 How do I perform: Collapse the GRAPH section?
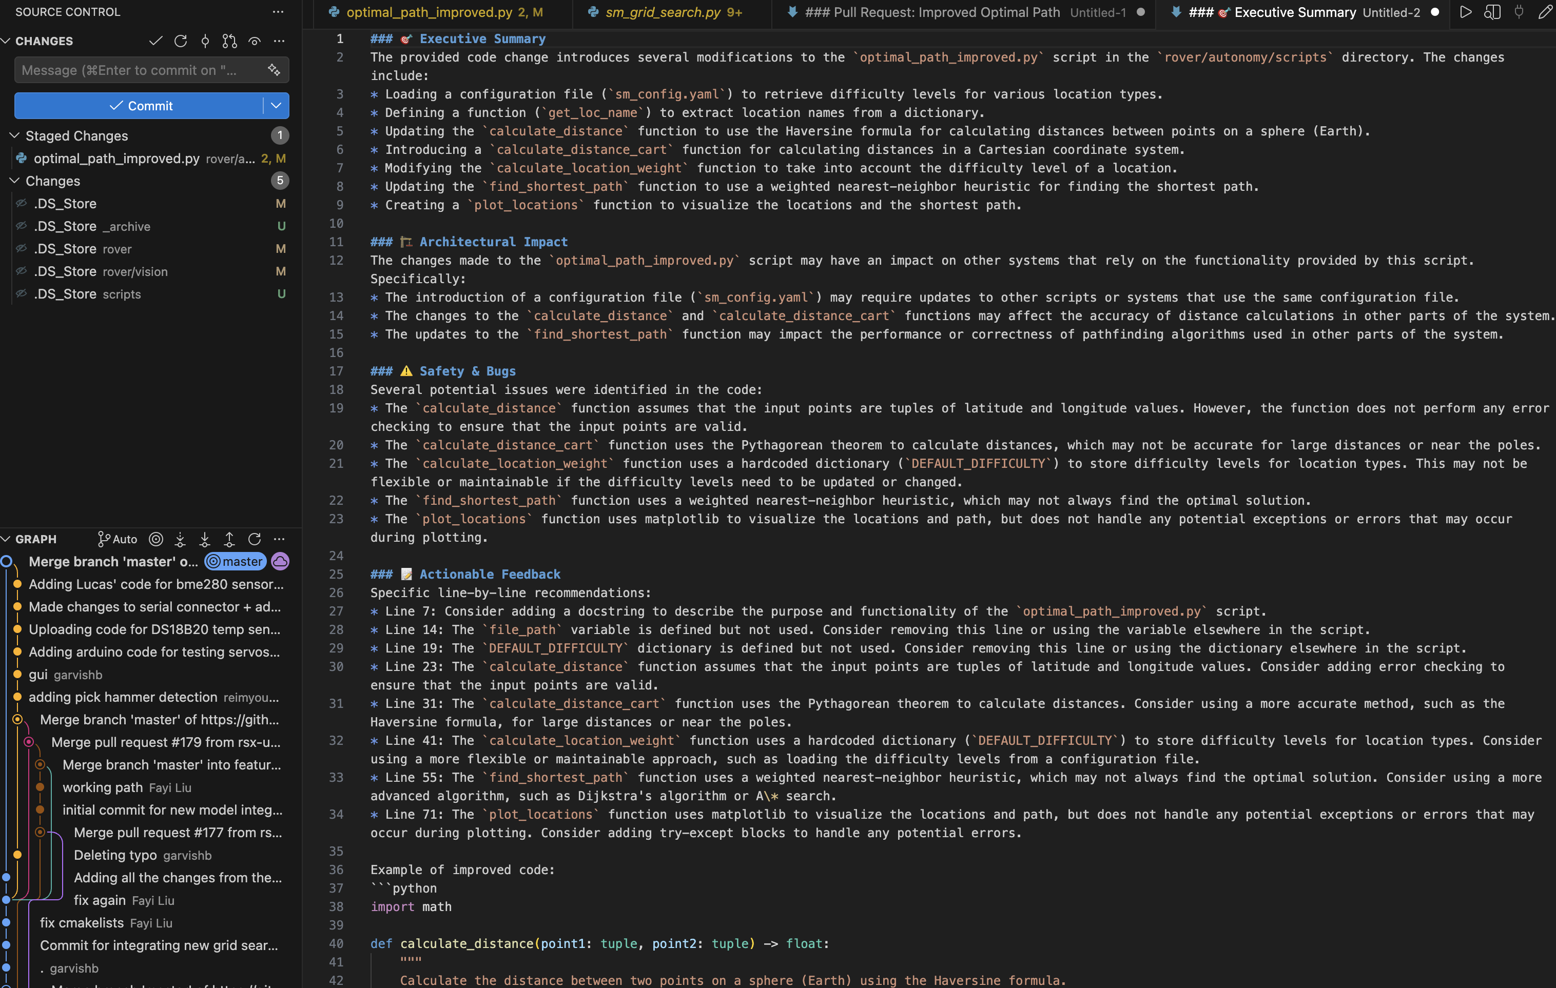[x=7, y=539]
